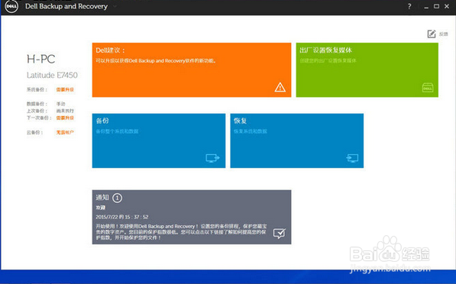Click the 尚未执行 value beside 上次备份
456x284 pixels.
pos(65,111)
